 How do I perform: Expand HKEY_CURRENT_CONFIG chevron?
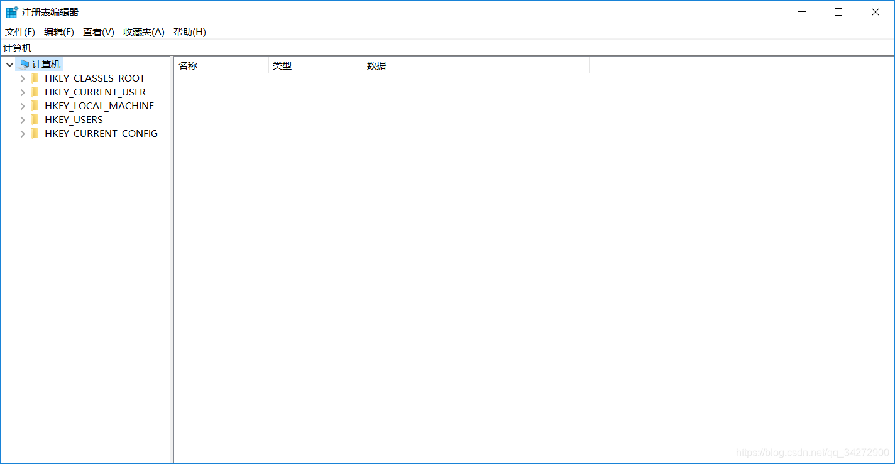(23, 134)
